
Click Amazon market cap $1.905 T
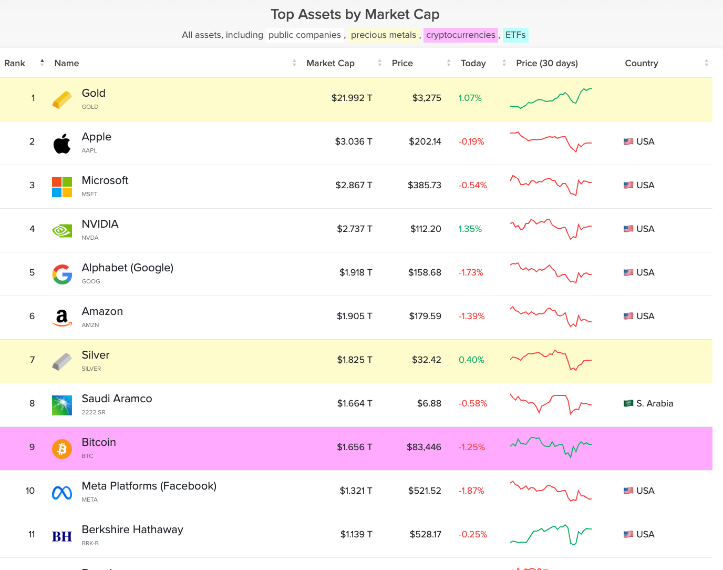click(x=355, y=316)
